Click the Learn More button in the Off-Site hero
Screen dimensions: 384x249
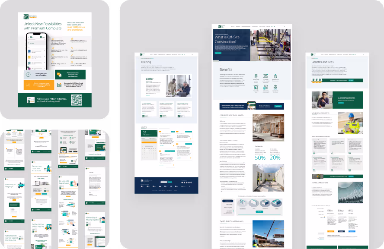tap(218, 53)
